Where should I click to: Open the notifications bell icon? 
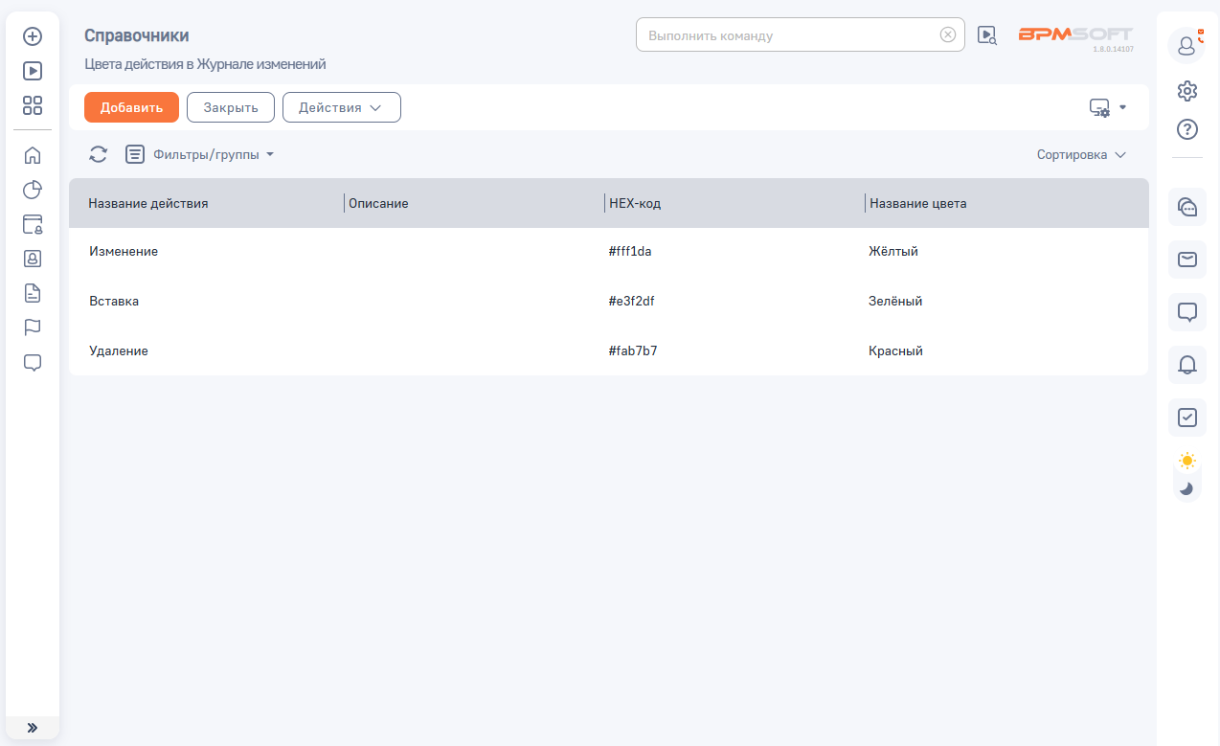coord(1187,365)
